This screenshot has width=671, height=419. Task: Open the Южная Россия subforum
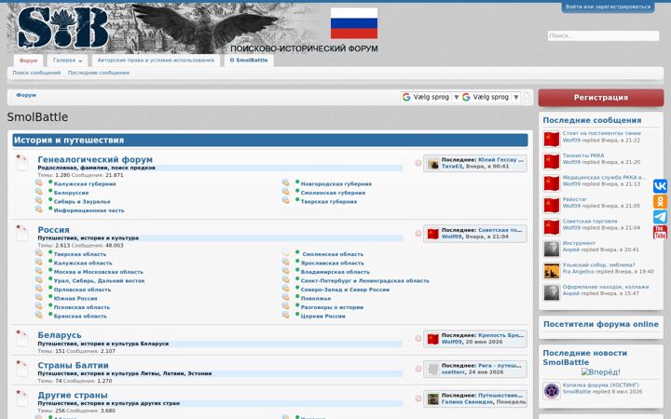pyautogui.click(x=75, y=299)
